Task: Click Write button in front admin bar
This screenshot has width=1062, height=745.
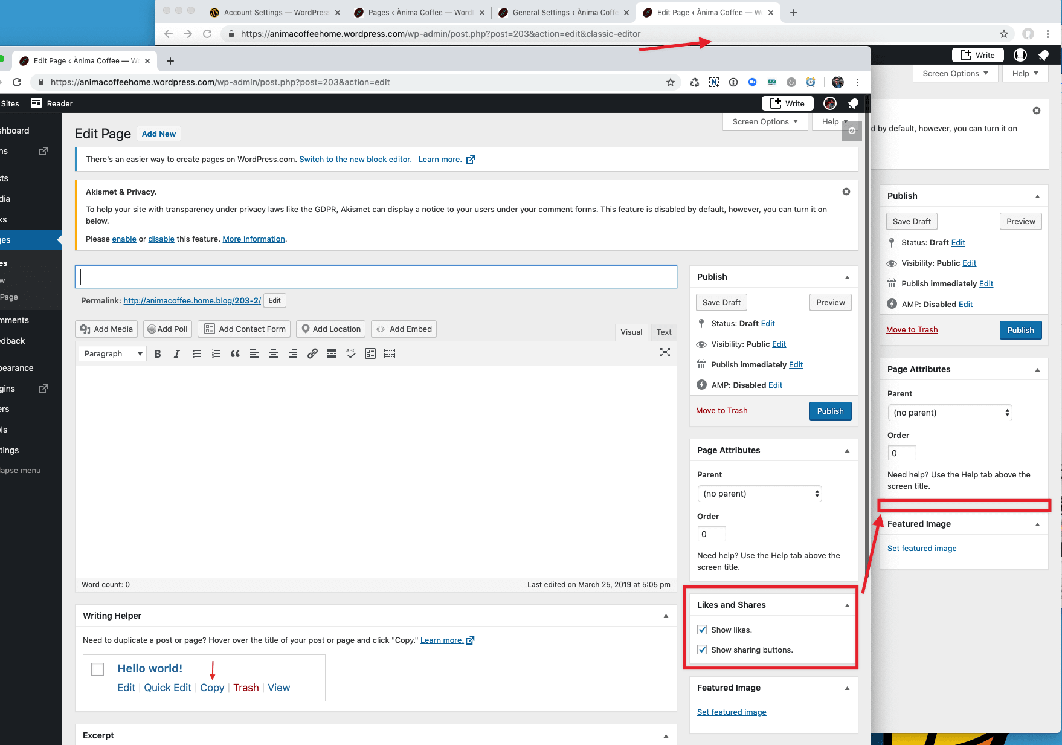Action: click(x=788, y=103)
